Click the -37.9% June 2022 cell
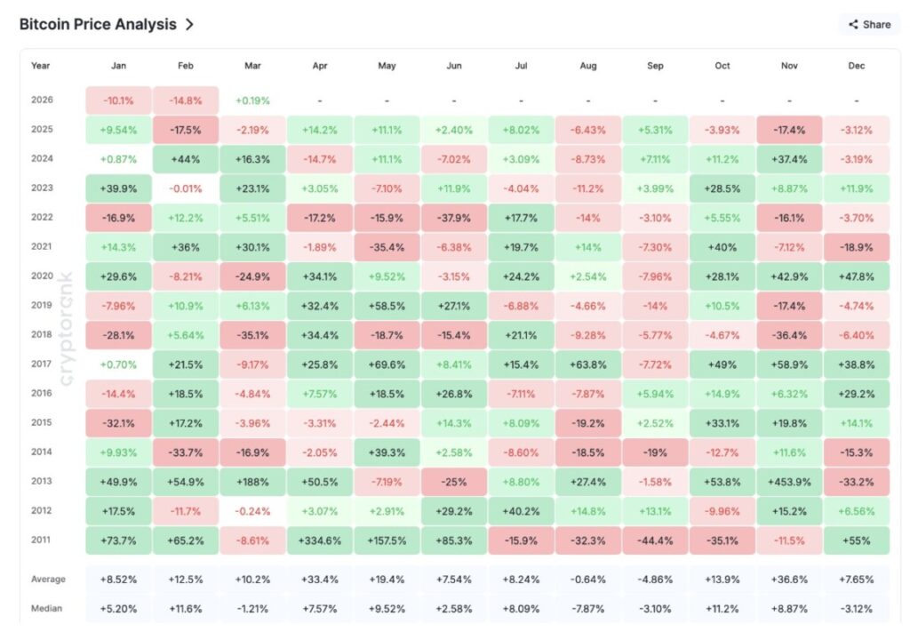 tap(453, 218)
